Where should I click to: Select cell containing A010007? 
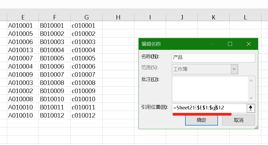tap(23, 58)
